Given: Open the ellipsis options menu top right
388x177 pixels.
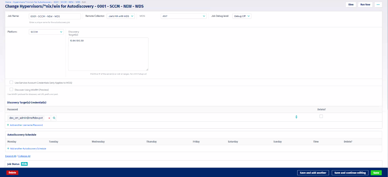Looking at the screenshot, I should click(x=378, y=4).
